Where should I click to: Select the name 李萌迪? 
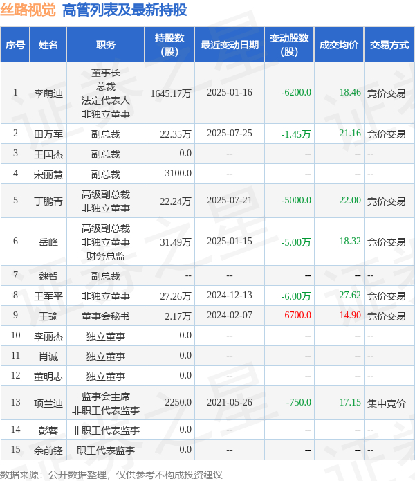[48, 93]
